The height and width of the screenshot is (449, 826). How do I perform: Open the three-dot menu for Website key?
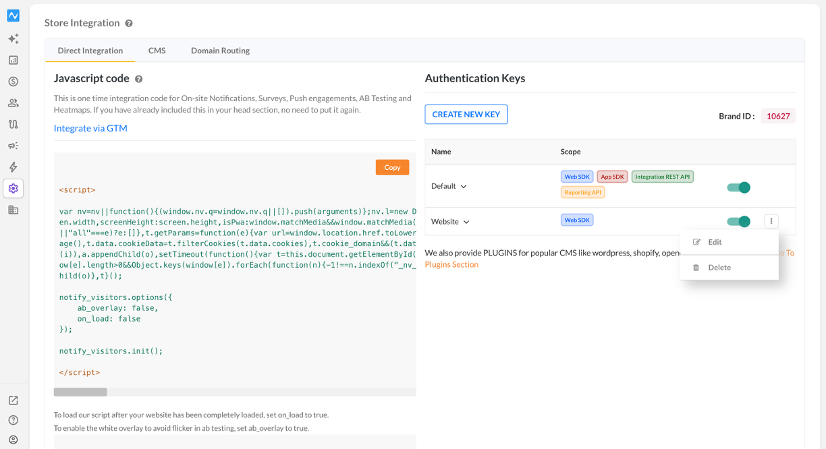(771, 221)
